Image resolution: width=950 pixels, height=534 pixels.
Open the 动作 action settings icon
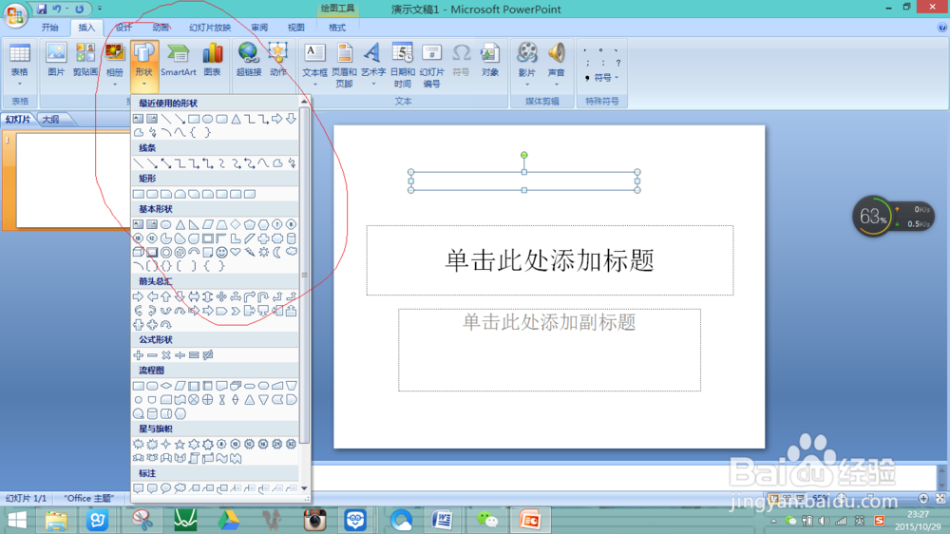coord(278,60)
